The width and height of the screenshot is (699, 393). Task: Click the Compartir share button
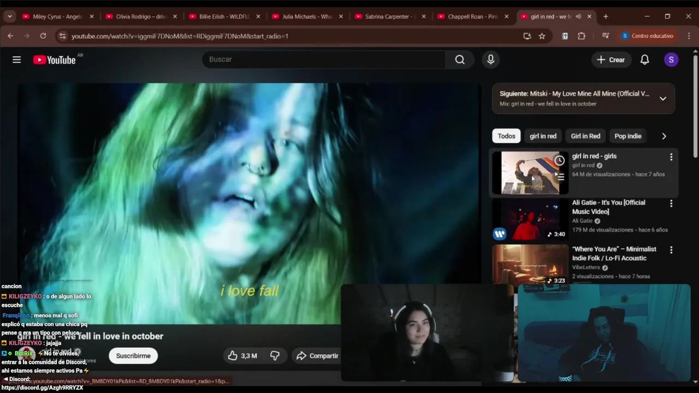318,356
